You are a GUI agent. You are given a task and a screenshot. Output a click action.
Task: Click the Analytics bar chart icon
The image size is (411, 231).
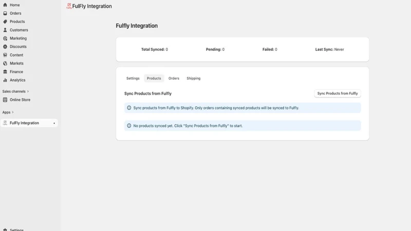(5, 80)
